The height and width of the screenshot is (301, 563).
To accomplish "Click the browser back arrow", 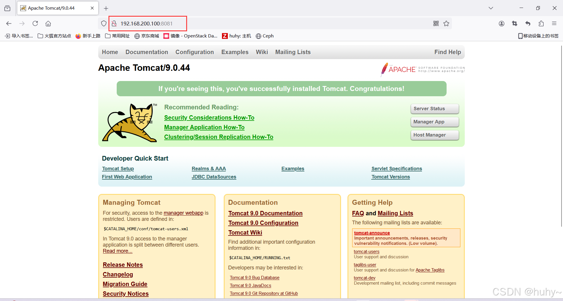I will click(x=9, y=23).
